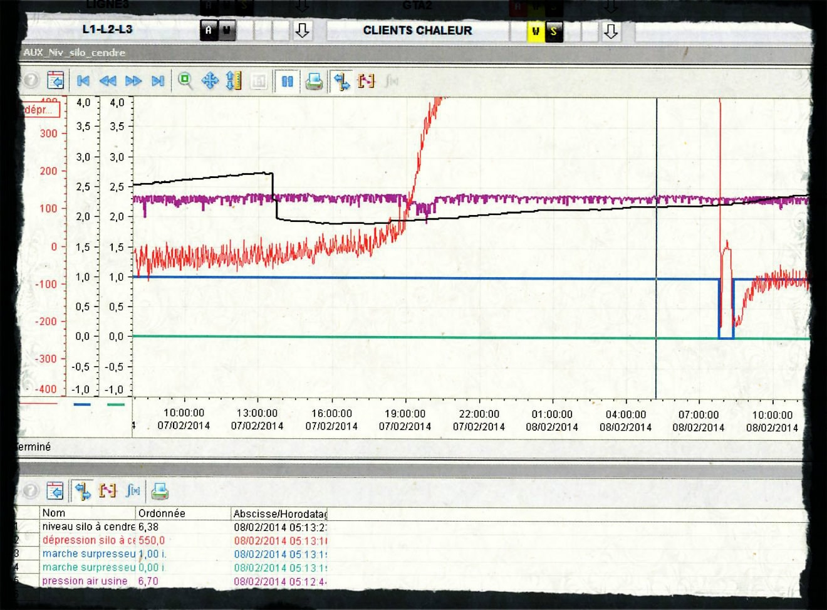This screenshot has height=610, width=827.
Task: Click the rewind double-arrow trend button
Action: coord(108,81)
